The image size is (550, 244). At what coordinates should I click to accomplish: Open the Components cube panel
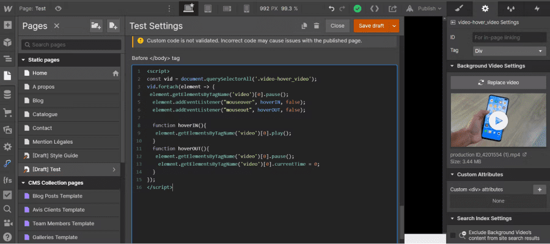(x=7, y=42)
